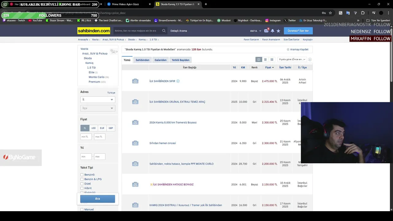Open photo placeholder of Sıfırdan hemen öncesi listing
The image size is (393, 221).
point(135,143)
